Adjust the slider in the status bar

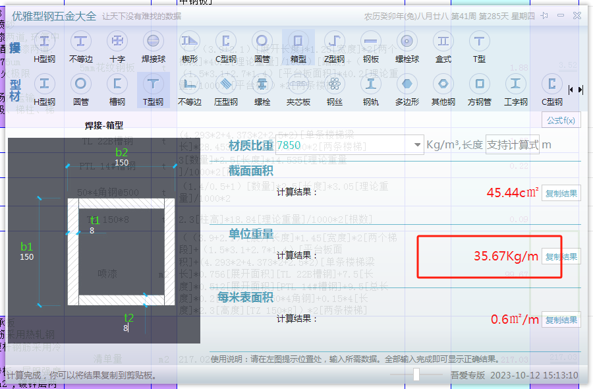tap(416, 374)
